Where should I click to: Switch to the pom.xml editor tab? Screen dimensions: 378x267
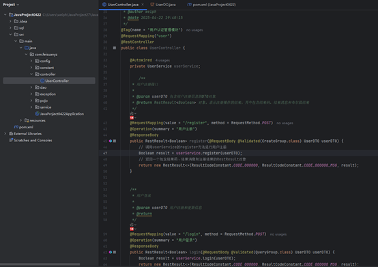pos(212,5)
